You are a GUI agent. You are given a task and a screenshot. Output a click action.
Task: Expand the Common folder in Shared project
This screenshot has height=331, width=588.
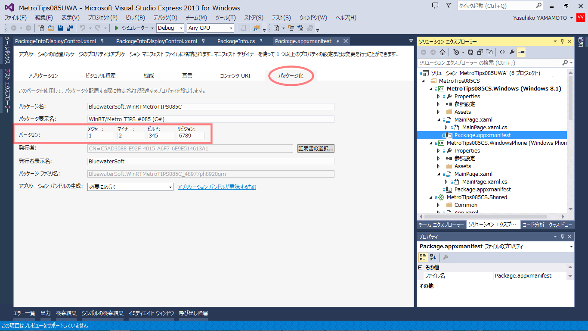(x=439, y=205)
